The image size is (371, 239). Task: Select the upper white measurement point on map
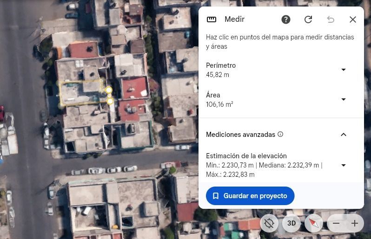click(109, 90)
